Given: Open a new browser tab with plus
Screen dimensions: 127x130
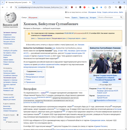Looking at the screenshot, I should (x=34, y=2).
